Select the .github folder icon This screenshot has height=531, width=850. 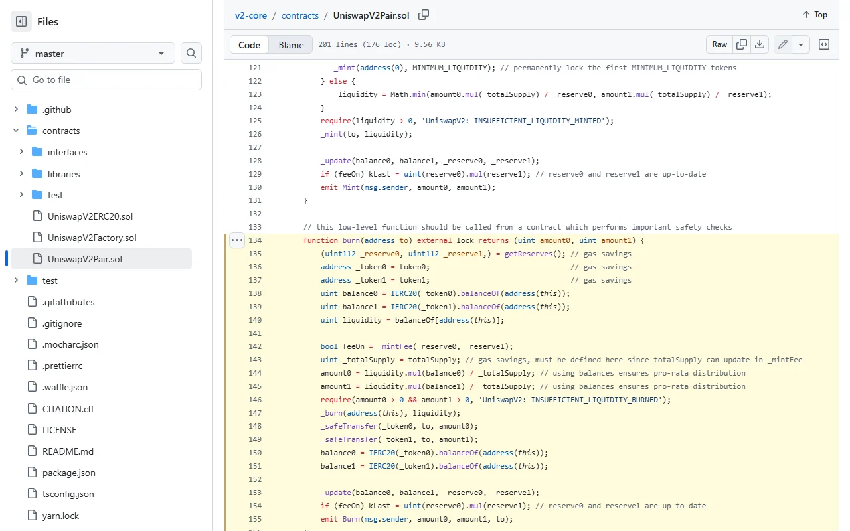click(31, 110)
